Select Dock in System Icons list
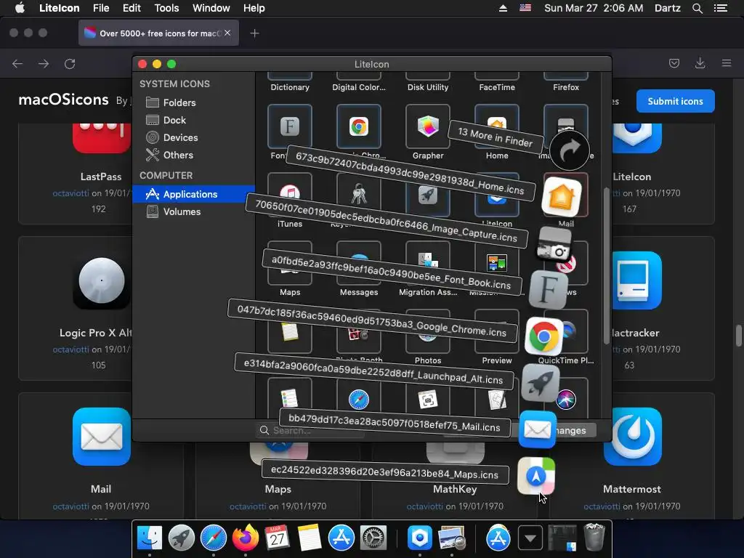This screenshot has height=558, width=744. (x=166, y=120)
